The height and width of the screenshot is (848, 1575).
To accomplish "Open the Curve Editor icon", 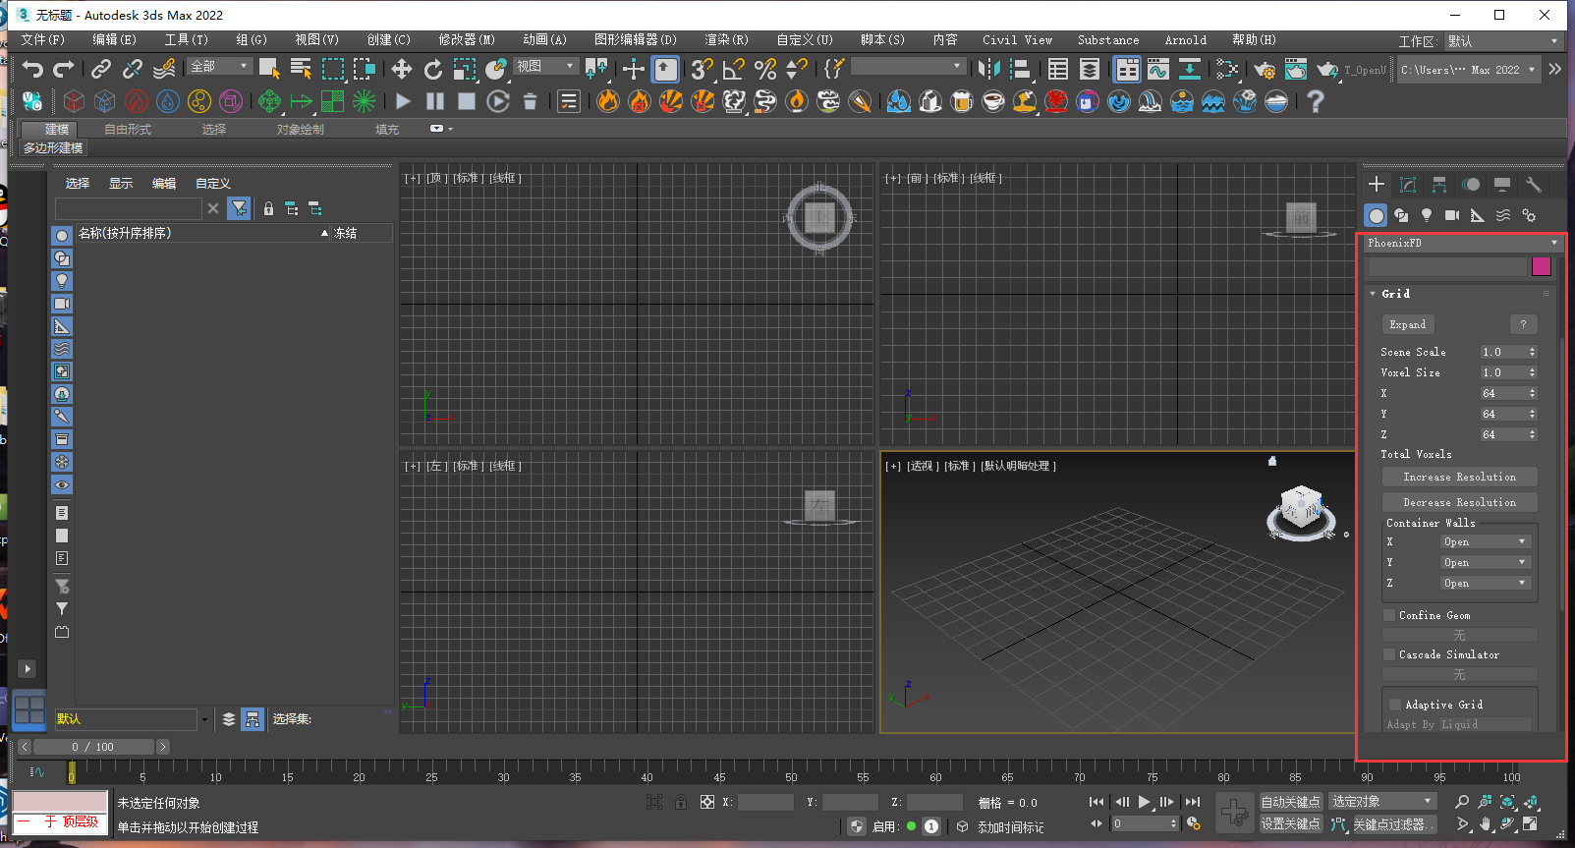I will [x=1158, y=69].
